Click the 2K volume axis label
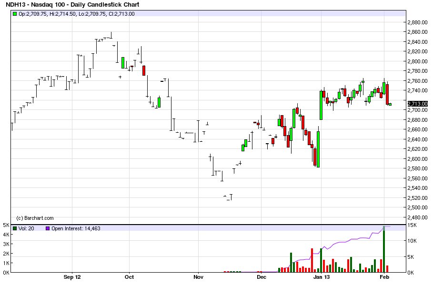The image size is (433, 285). (6, 254)
